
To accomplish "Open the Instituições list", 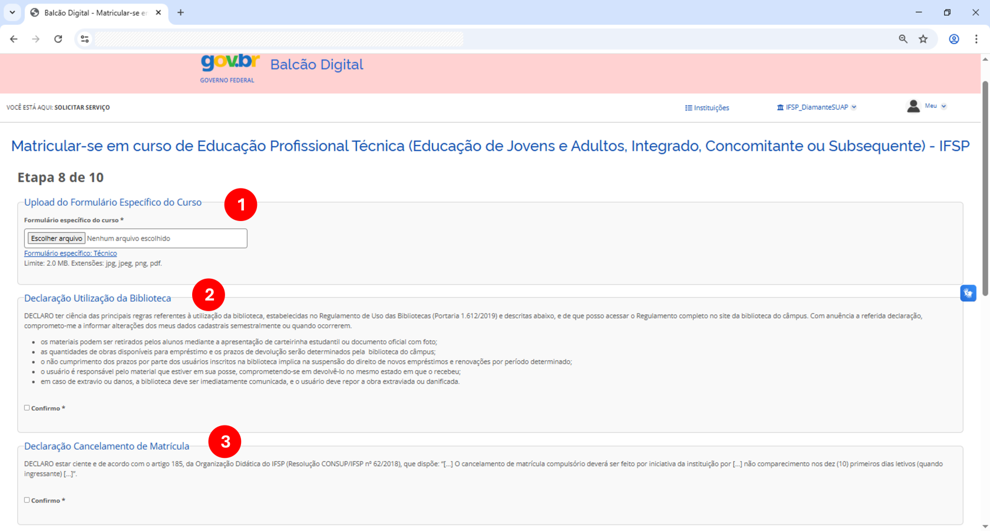I will (x=707, y=107).
